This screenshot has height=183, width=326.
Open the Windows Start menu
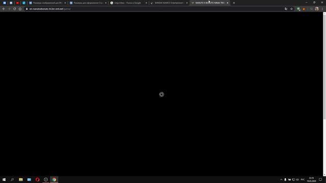pos(4,179)
